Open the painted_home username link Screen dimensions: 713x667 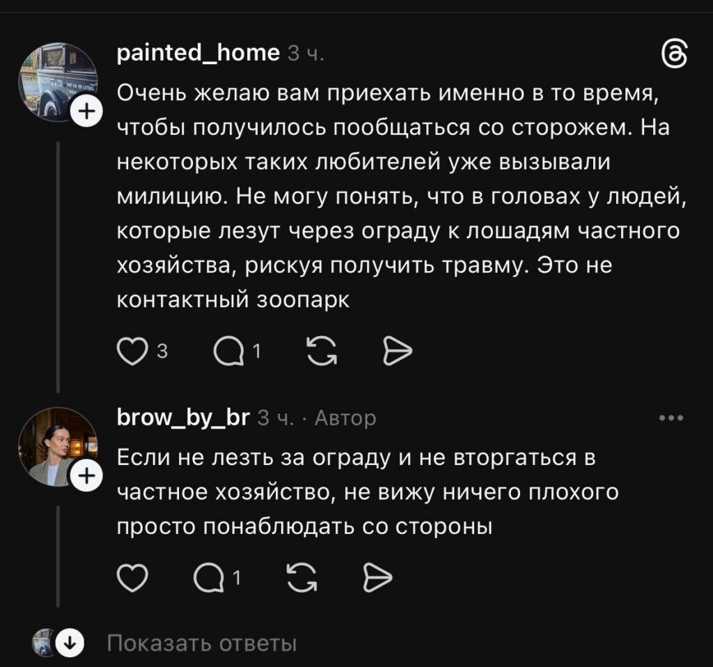[198, 52]
